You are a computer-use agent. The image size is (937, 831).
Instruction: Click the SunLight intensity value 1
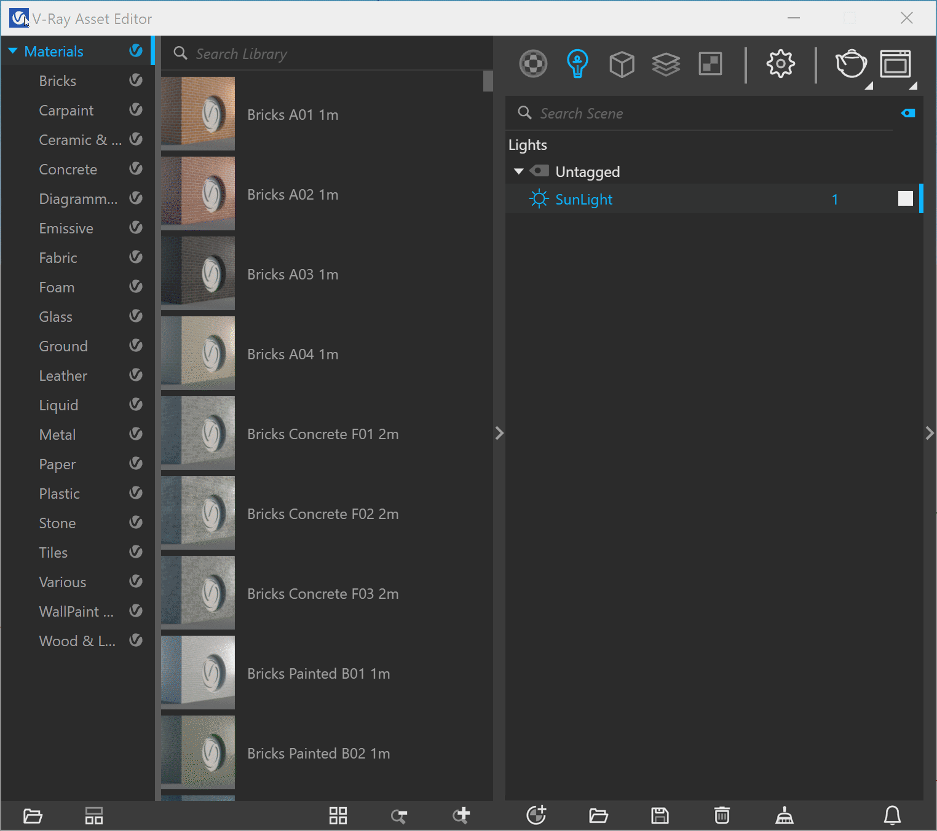click(x=834, y=200)
